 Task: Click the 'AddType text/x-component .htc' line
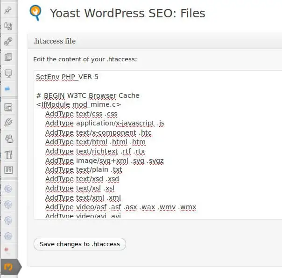click(x=99, y=133)
